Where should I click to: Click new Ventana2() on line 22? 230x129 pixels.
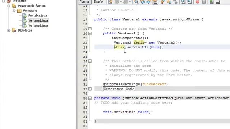[165, 43]
